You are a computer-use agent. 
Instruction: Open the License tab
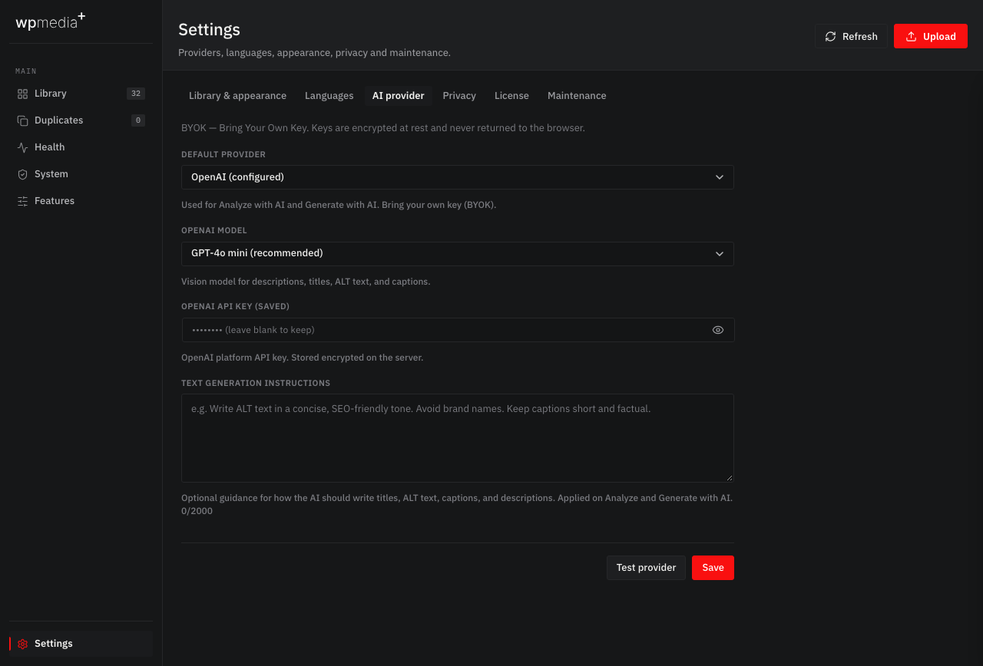[x=511, y=96]
